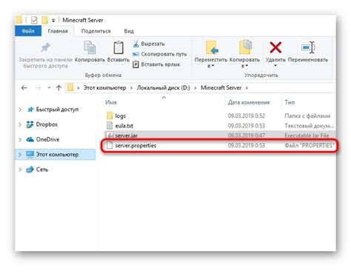351x277 pixels.
Task: Click the title bar folder icon
Action: click(x=19, y=20)
